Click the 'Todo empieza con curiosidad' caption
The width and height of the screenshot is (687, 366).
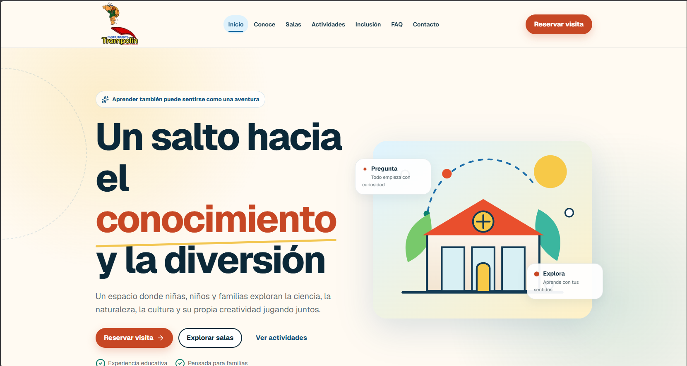click(x=387, y=181)
